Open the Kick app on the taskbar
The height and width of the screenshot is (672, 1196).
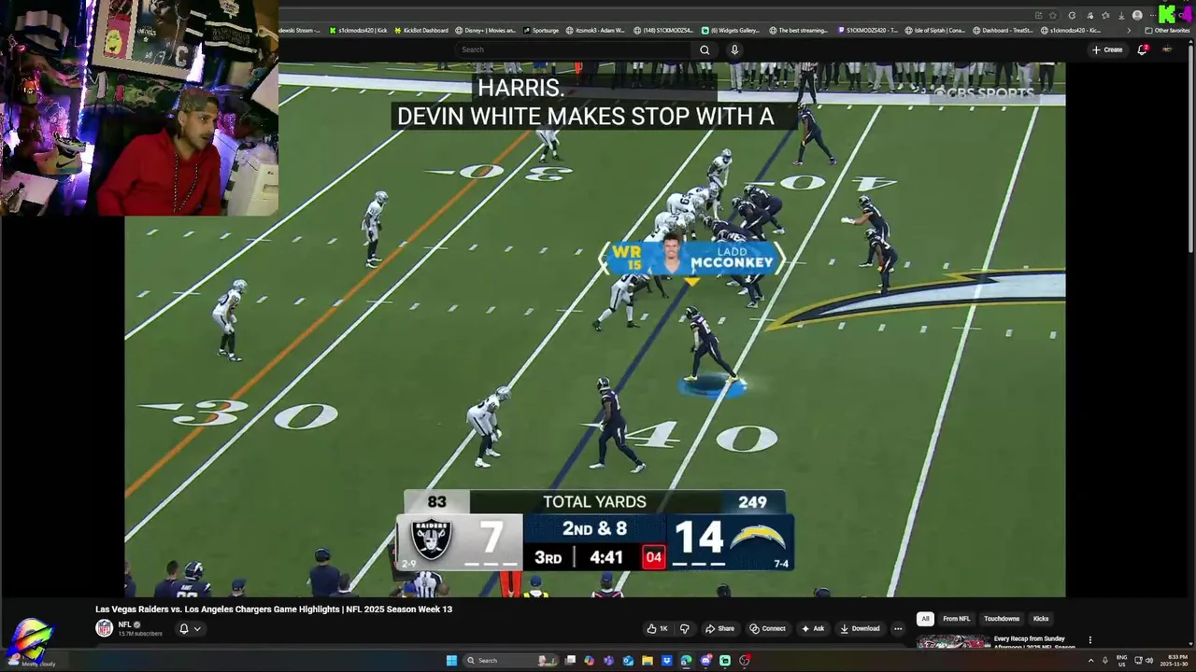[x=724, y=661]
